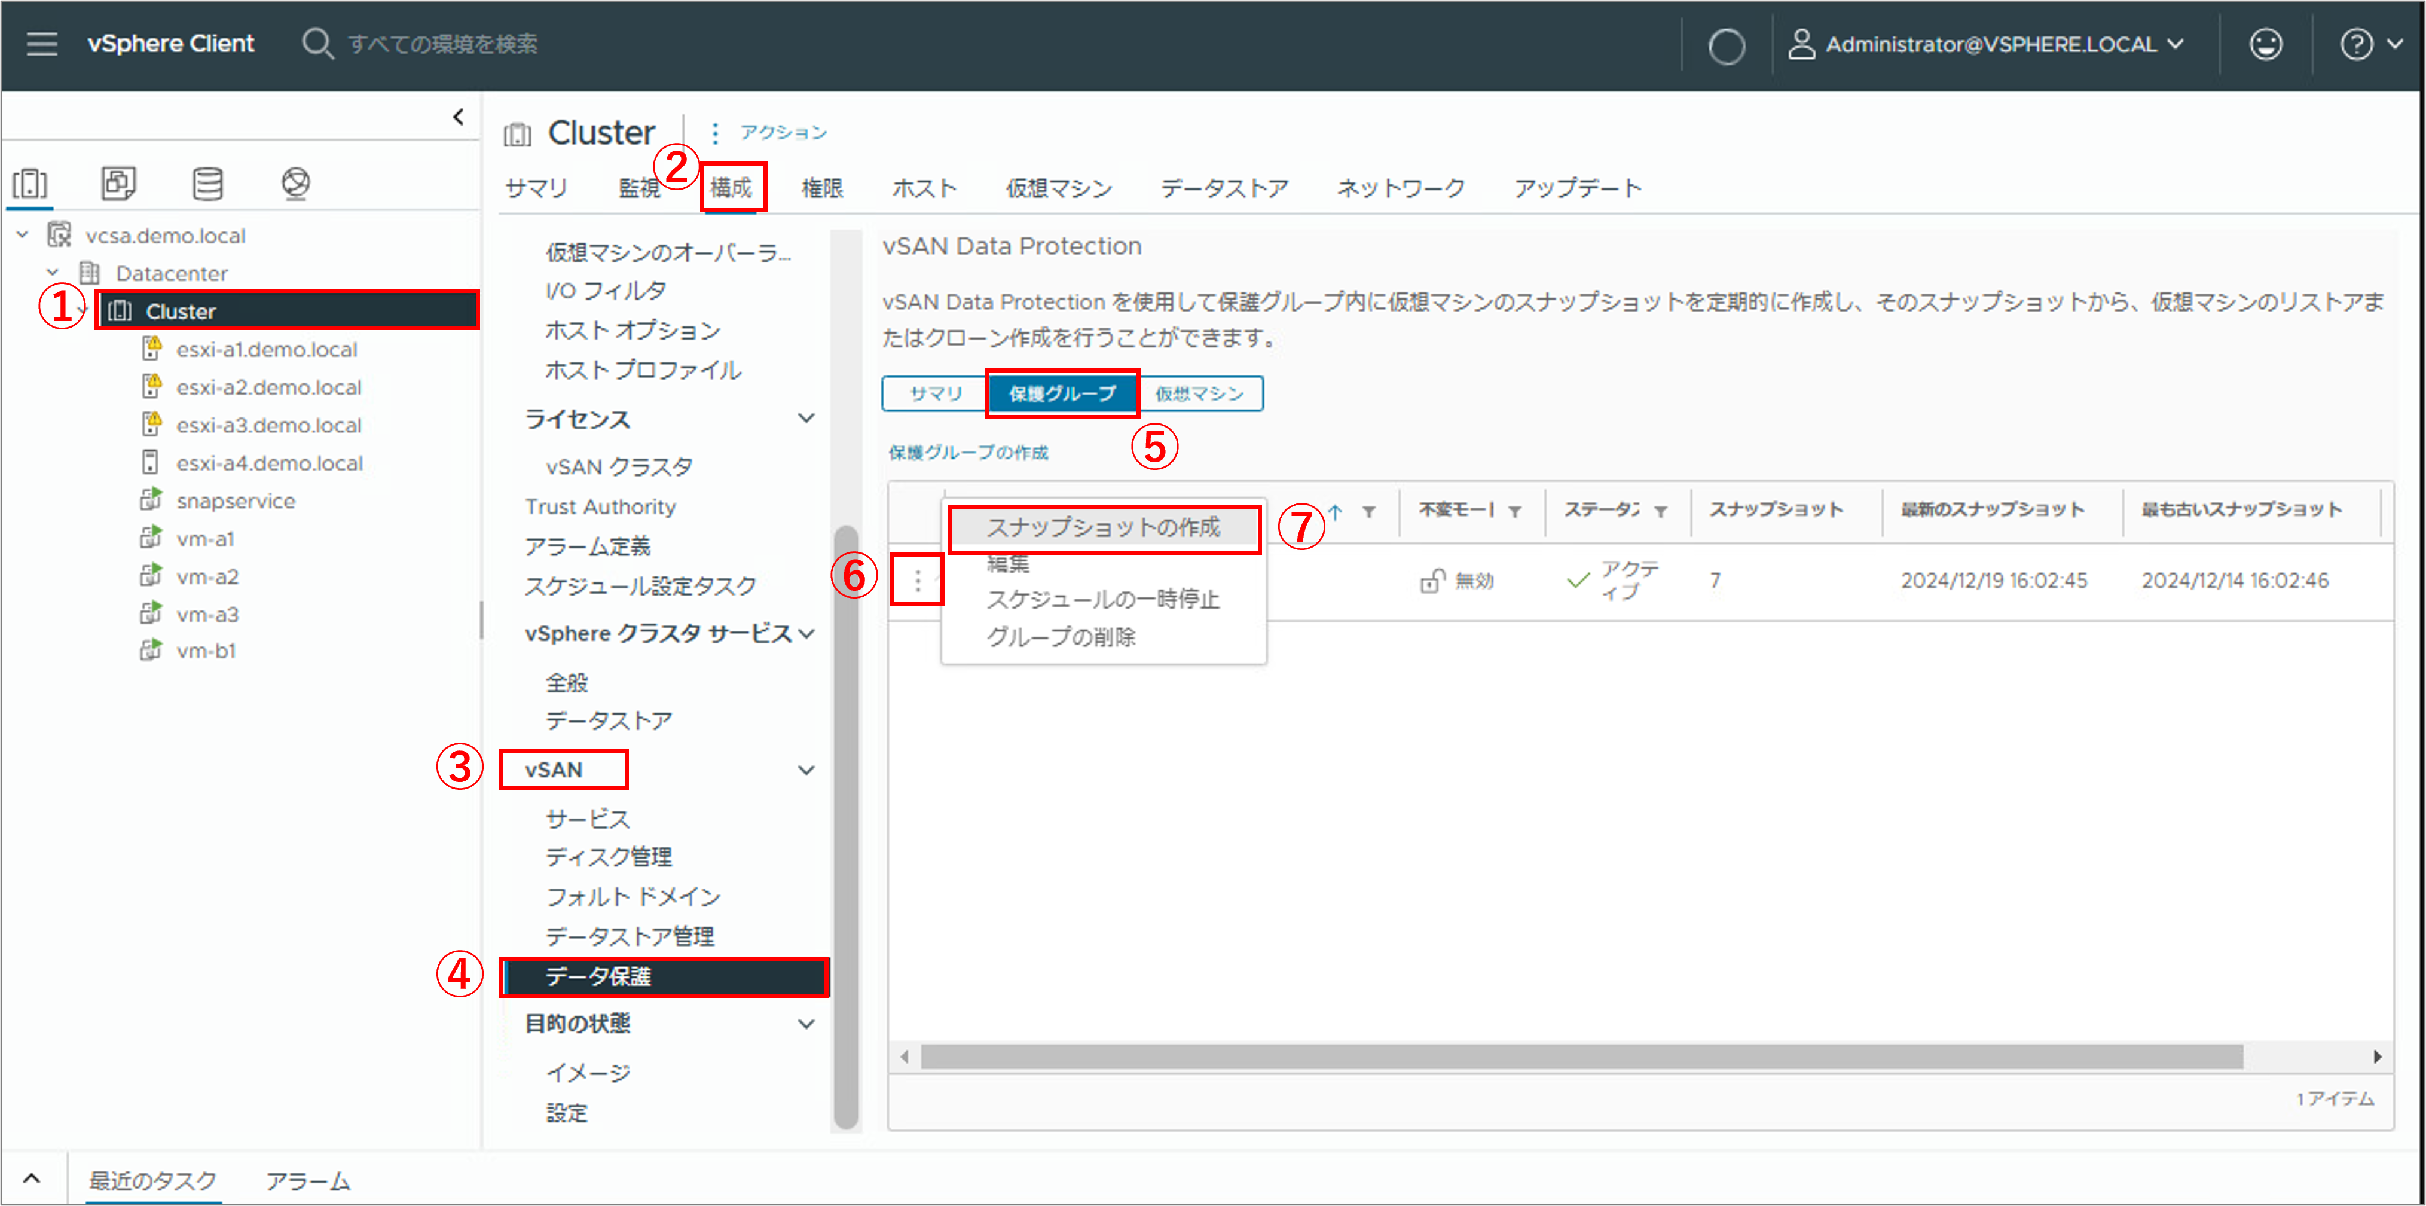Click the table horizontal scrollbar

[1581, 1057]
